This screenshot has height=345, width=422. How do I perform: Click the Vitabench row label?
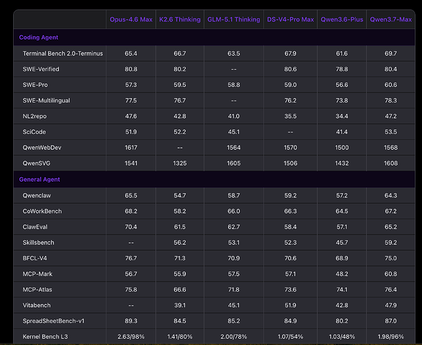click(37, 305)
